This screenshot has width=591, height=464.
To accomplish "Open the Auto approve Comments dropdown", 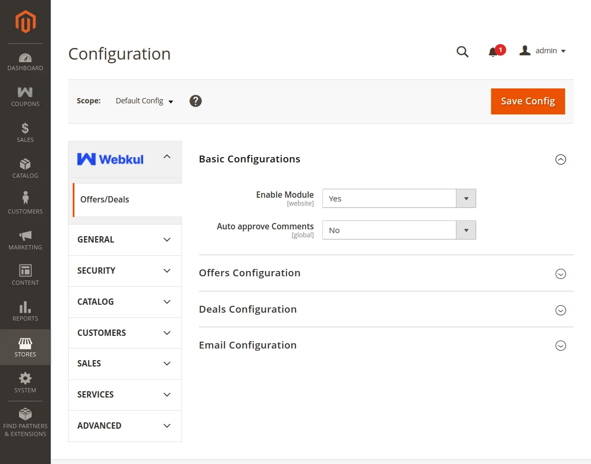I will coord(399,230).
